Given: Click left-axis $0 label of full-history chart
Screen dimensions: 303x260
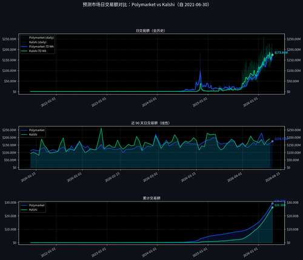Looking at the screenshot, I should (x=15, y=92).
